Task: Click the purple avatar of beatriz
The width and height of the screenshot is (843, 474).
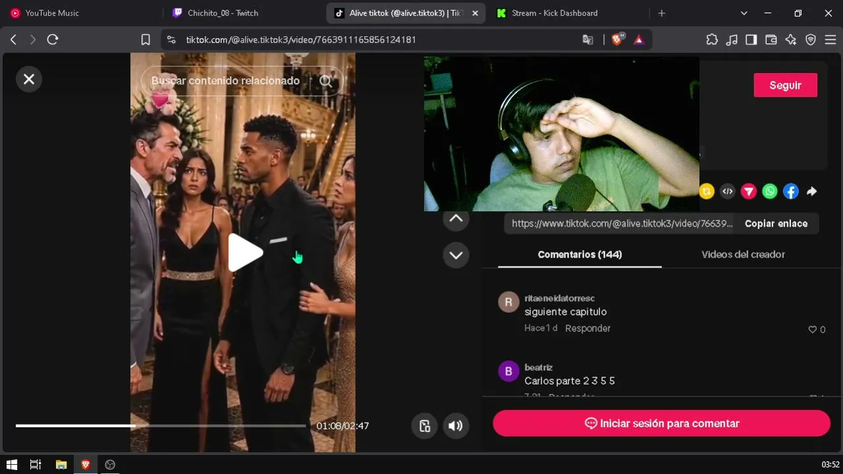Action: tap(508, 371)
